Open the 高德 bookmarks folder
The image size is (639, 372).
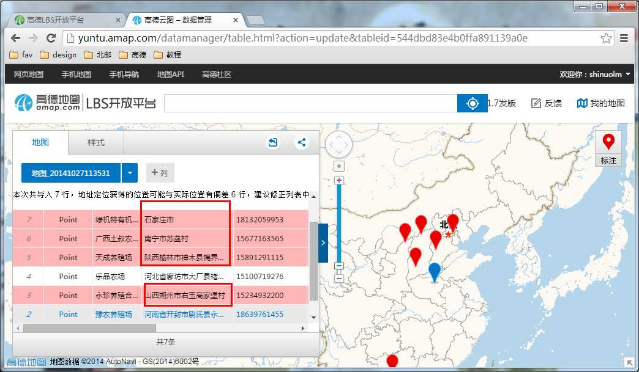tap(133, 54)
